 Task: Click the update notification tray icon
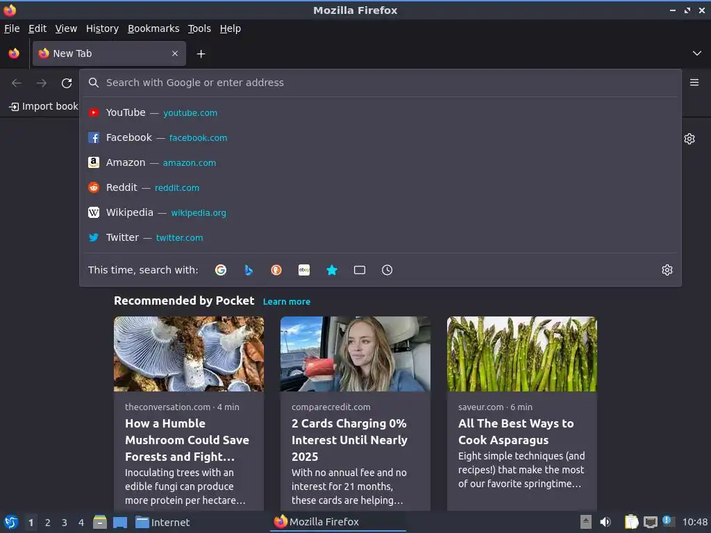pyautogui.click(x=668, y=521)
